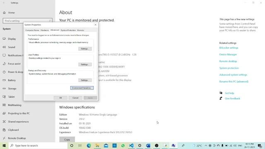265x149 pixels.
Task: Click Environment Variables button
Action: pyautogui.click(x=82, y=88)
